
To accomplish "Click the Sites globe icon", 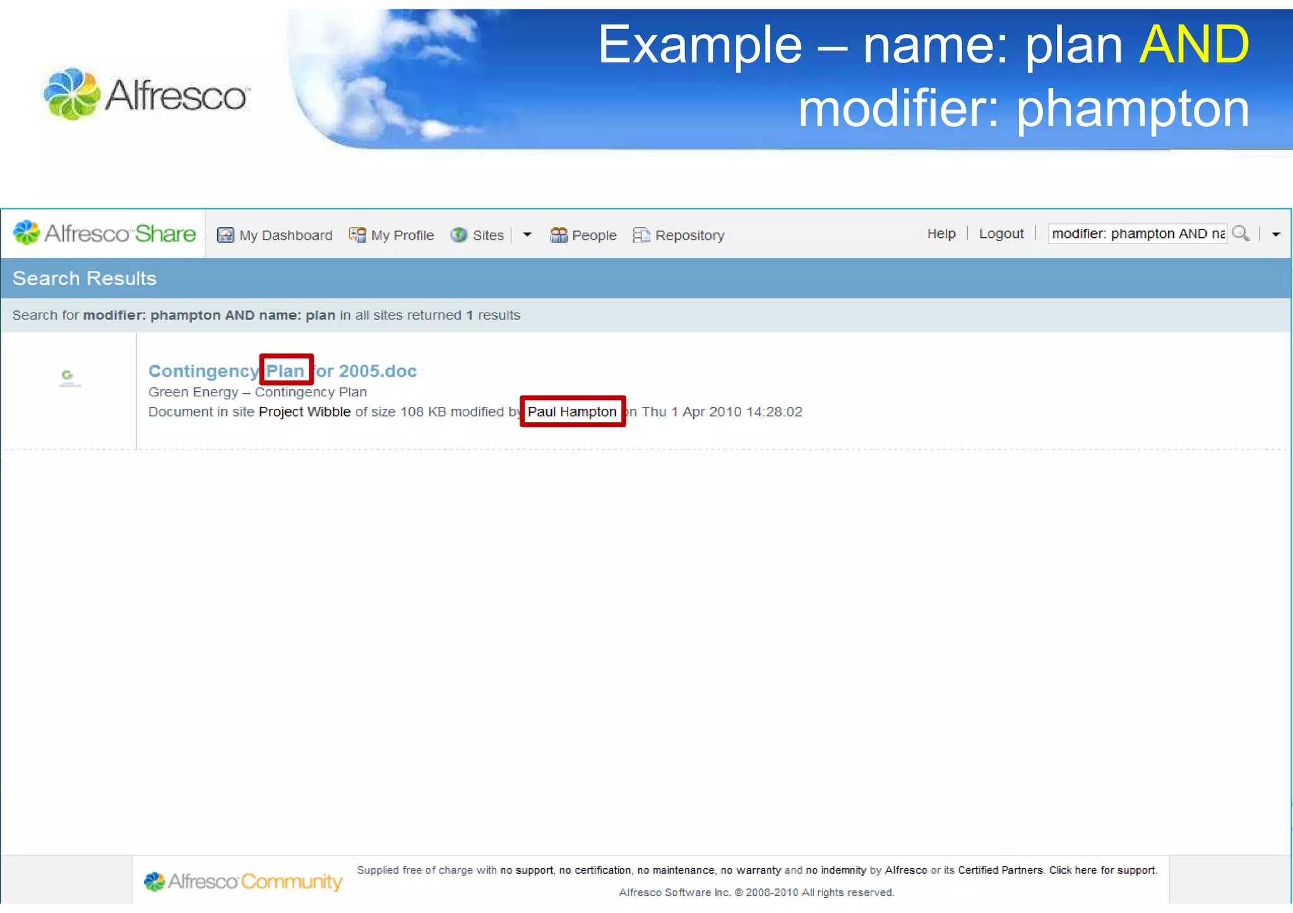I will pos(459,235).
